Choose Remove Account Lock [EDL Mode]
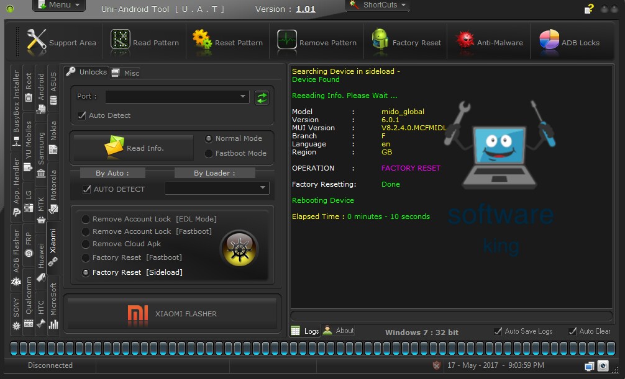 point(85,220)
